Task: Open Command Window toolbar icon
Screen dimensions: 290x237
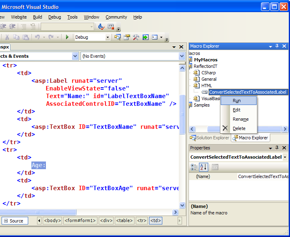Action: point(155,37)
